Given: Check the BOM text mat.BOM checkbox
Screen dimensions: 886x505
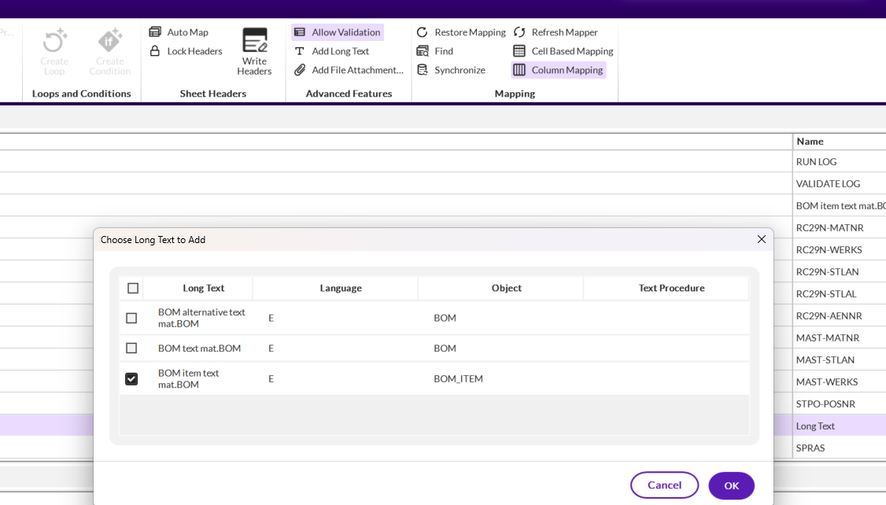Looking at the screenshot, I should (131, 348).
